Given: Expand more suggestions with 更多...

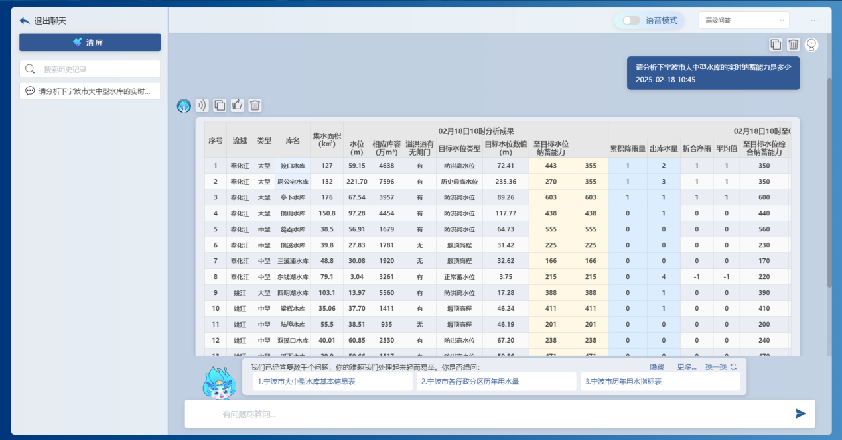Looking at the screenshot, I should click(x=686, y=367).
